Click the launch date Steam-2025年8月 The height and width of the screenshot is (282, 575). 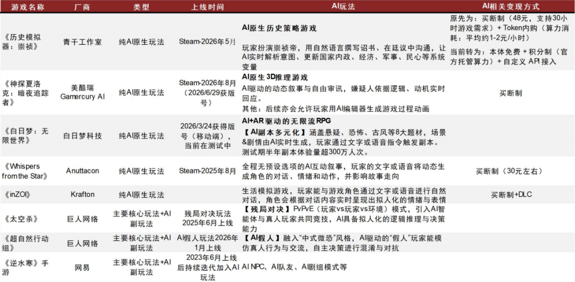208,171
